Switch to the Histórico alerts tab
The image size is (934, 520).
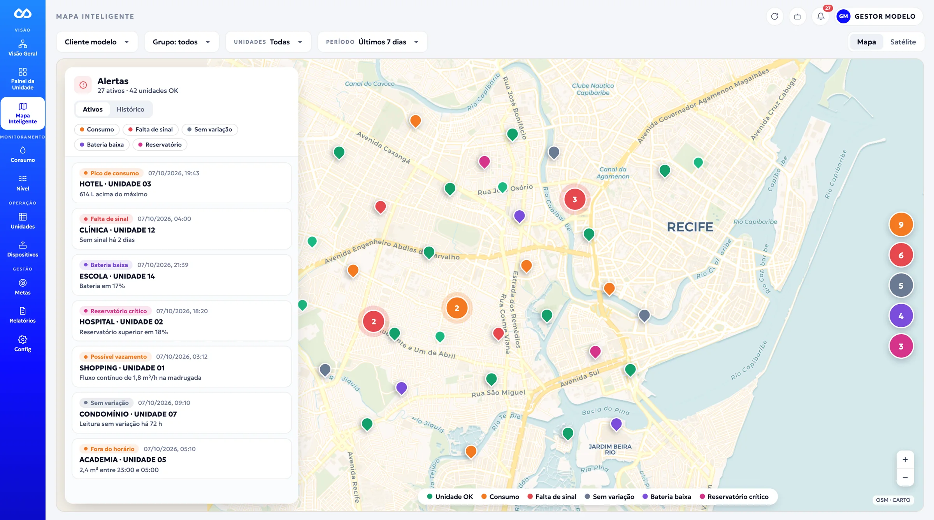coord(130,109)
